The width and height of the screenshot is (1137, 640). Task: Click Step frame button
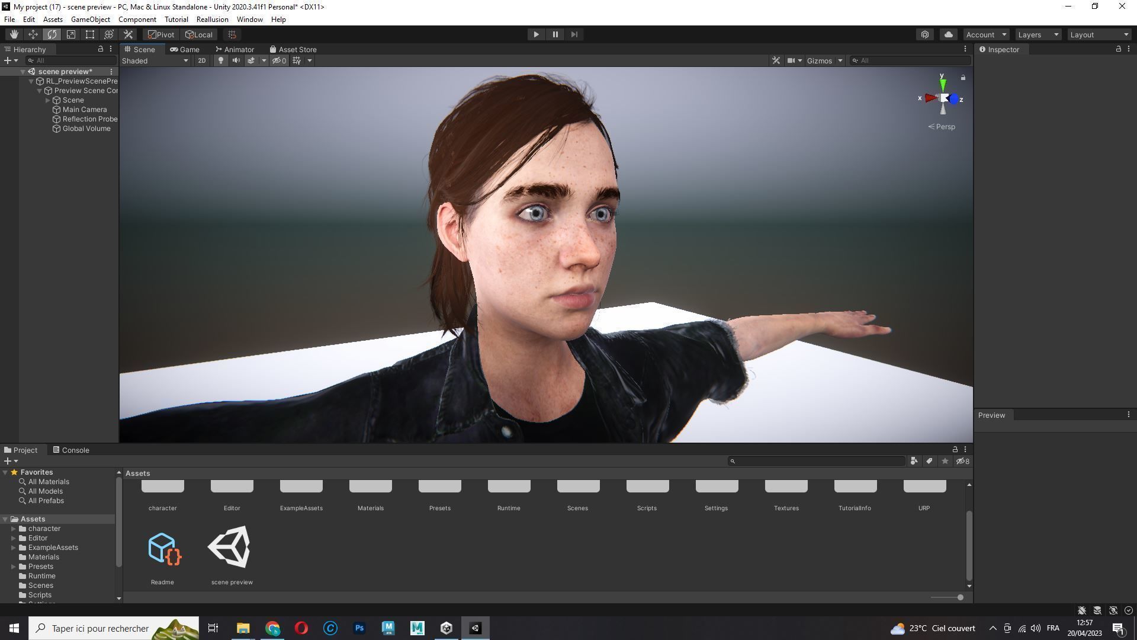tap(574, 34)
